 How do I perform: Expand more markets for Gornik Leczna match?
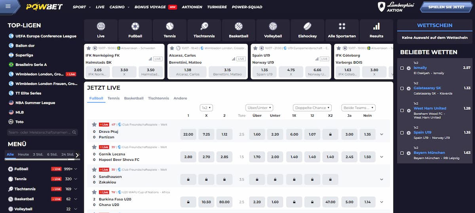pyautogui.click(x=382, y=157)
